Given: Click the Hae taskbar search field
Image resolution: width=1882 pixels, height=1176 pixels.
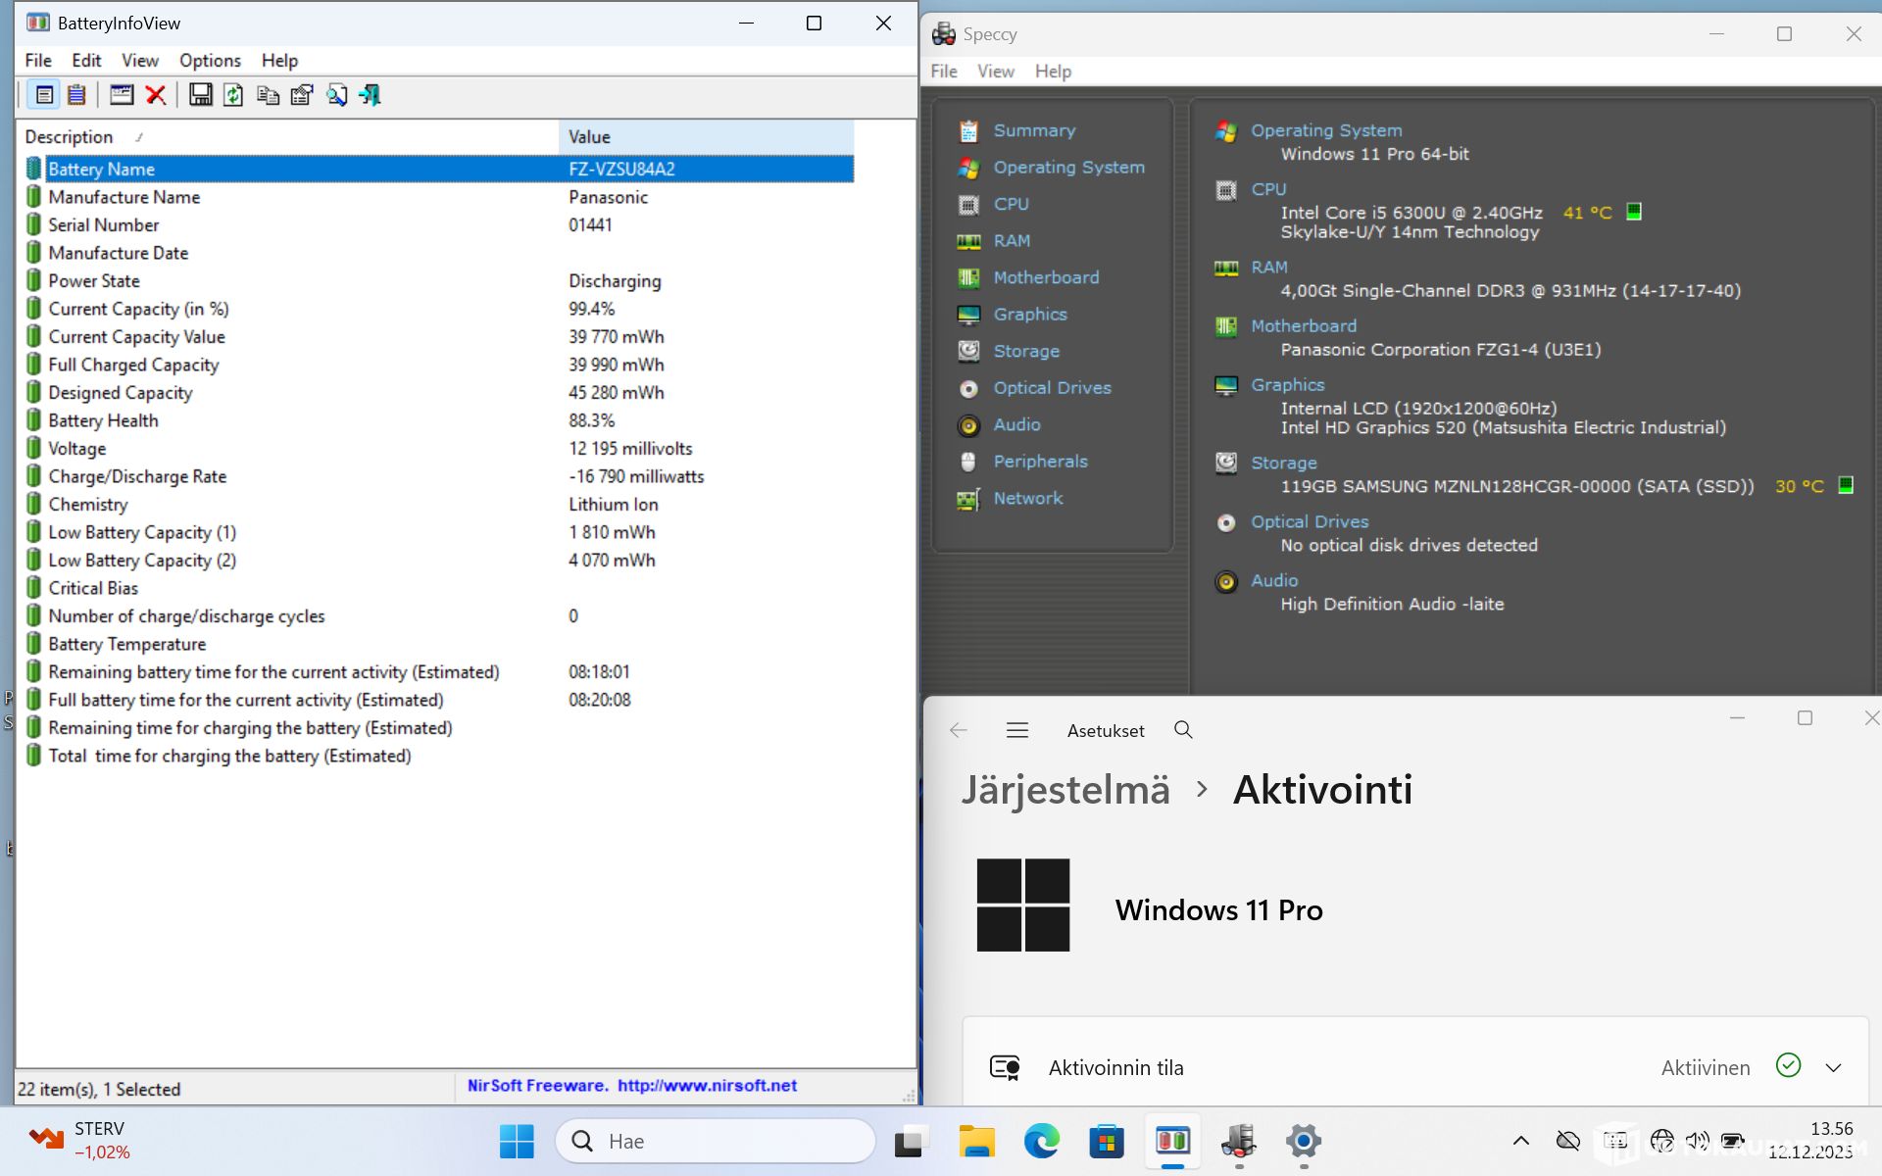Looking at the screenshot, I should 716,1141.
